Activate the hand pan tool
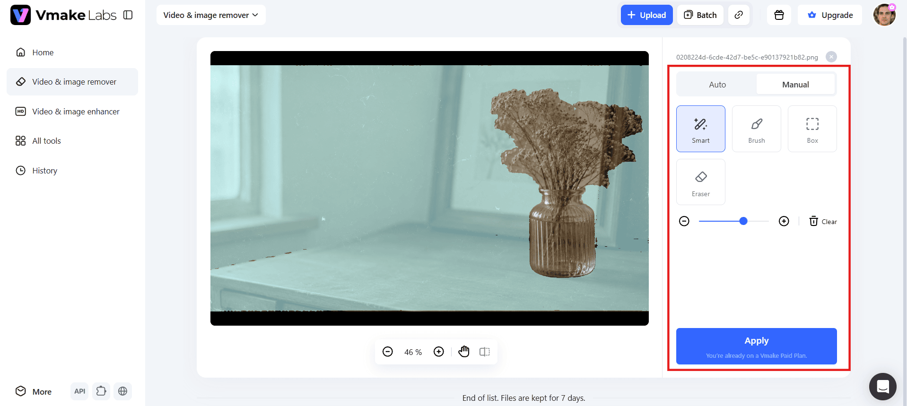 click(464, 352)
